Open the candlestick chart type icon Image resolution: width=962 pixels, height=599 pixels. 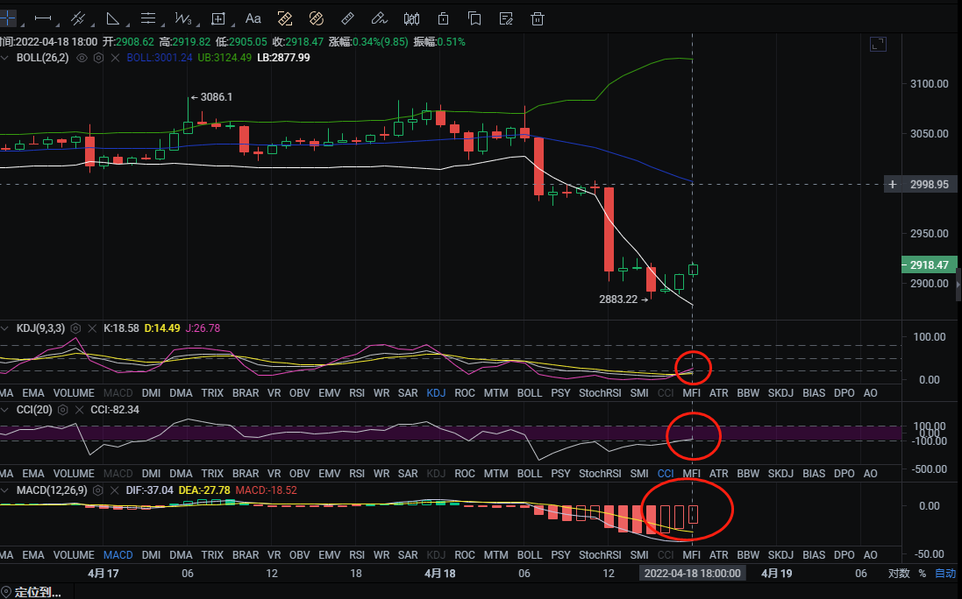(411, 18)
